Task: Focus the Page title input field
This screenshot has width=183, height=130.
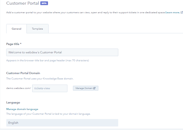Action: tap(62, 52)
